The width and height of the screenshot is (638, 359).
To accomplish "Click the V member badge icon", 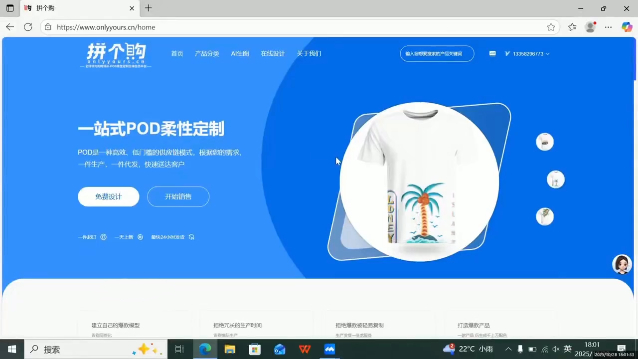I will click(x=507, y=53).
